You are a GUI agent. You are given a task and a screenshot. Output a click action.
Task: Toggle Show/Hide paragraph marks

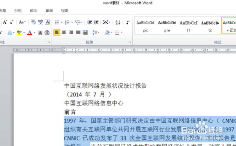tap(128, 22)
